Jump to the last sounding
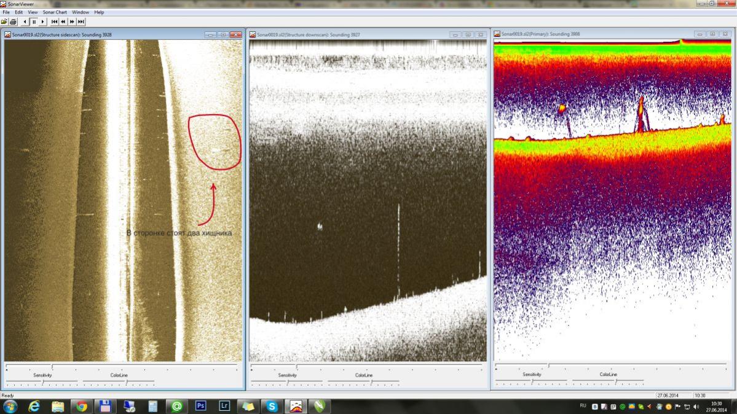The width and height of the screenshot is (737, 414). pos(81,21)
